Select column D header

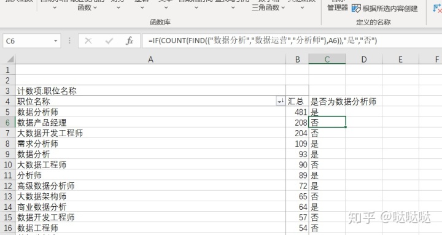click(x=363, y=60)
